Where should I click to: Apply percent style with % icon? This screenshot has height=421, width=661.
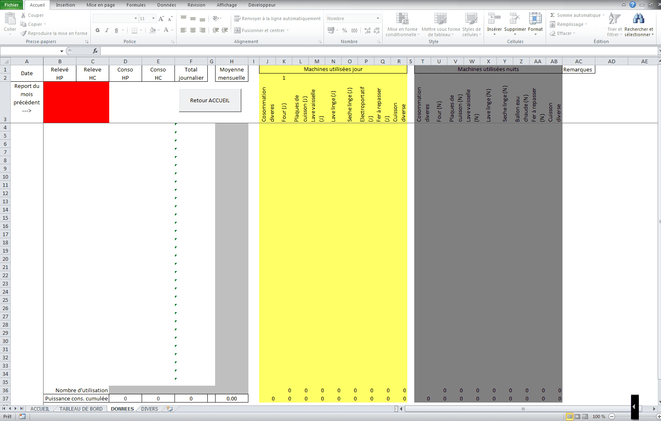344,30
